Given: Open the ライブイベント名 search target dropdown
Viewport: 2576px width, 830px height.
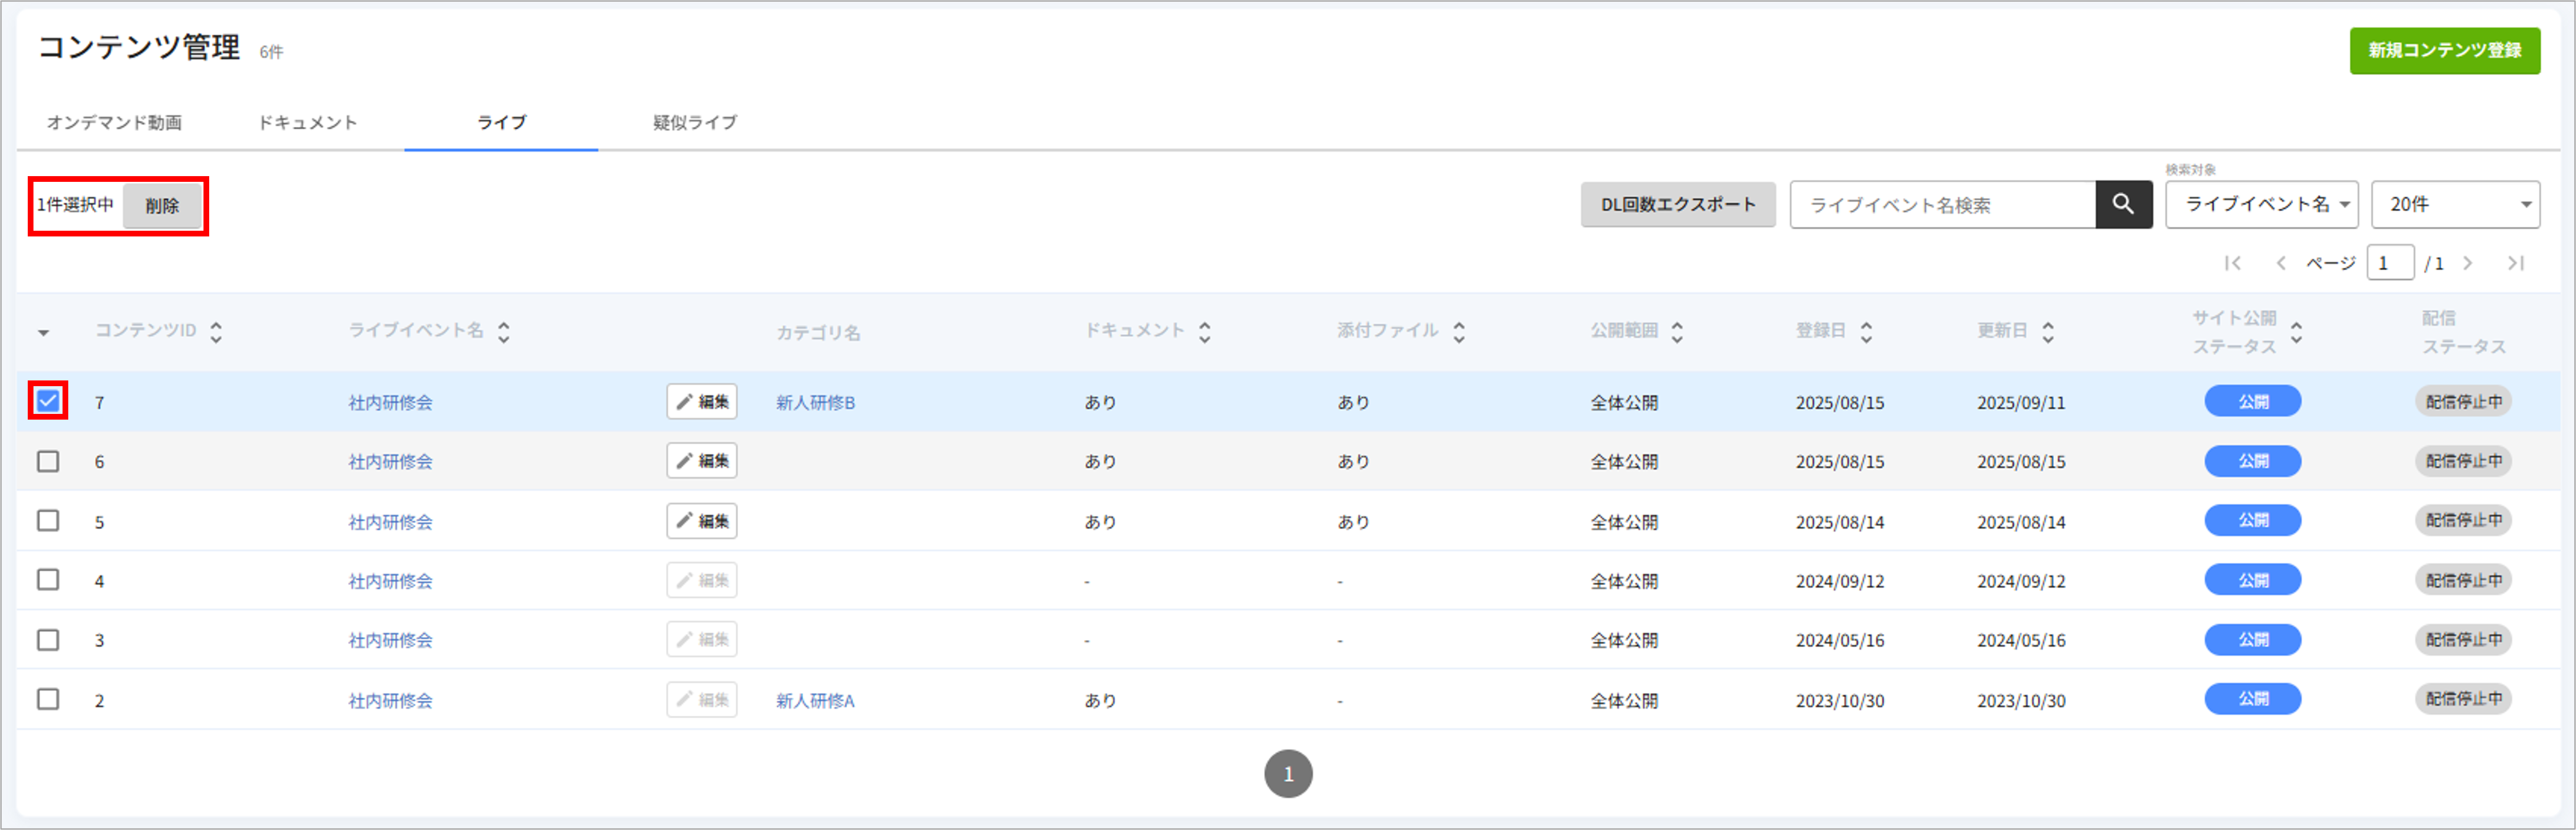Looking at the screenshot, I should (x=2262, y=205).
